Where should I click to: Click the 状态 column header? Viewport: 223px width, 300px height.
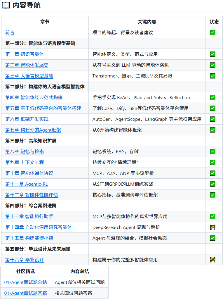tap(214, 22)
